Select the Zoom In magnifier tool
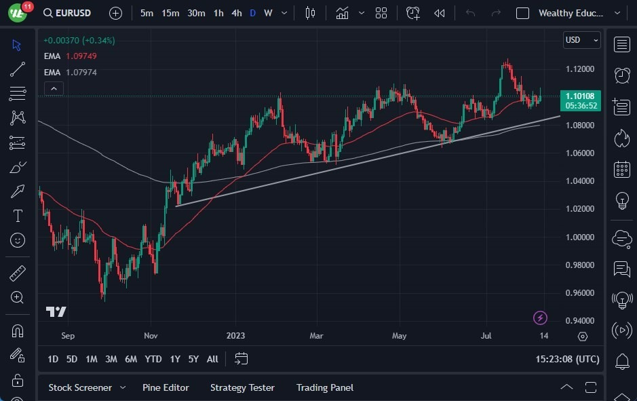This screenshot has width=637, height=401. (x=17, y=297)
